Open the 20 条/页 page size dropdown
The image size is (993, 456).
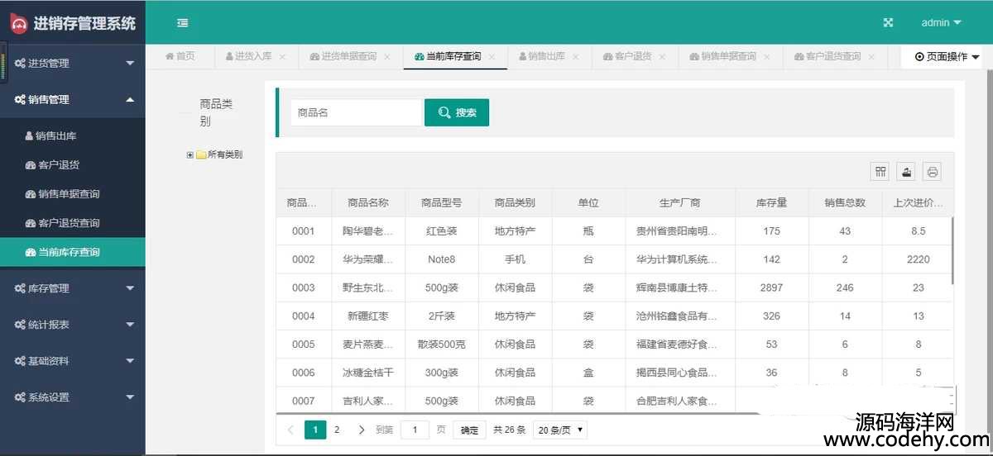561,430
